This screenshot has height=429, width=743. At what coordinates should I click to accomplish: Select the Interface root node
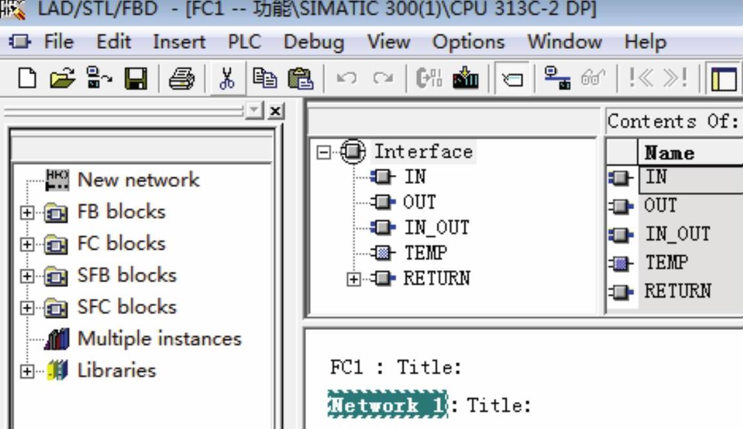[x=423, y=151]
